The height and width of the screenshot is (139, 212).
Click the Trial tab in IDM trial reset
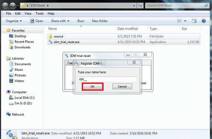pyautogui.click(x=70, y=63)
